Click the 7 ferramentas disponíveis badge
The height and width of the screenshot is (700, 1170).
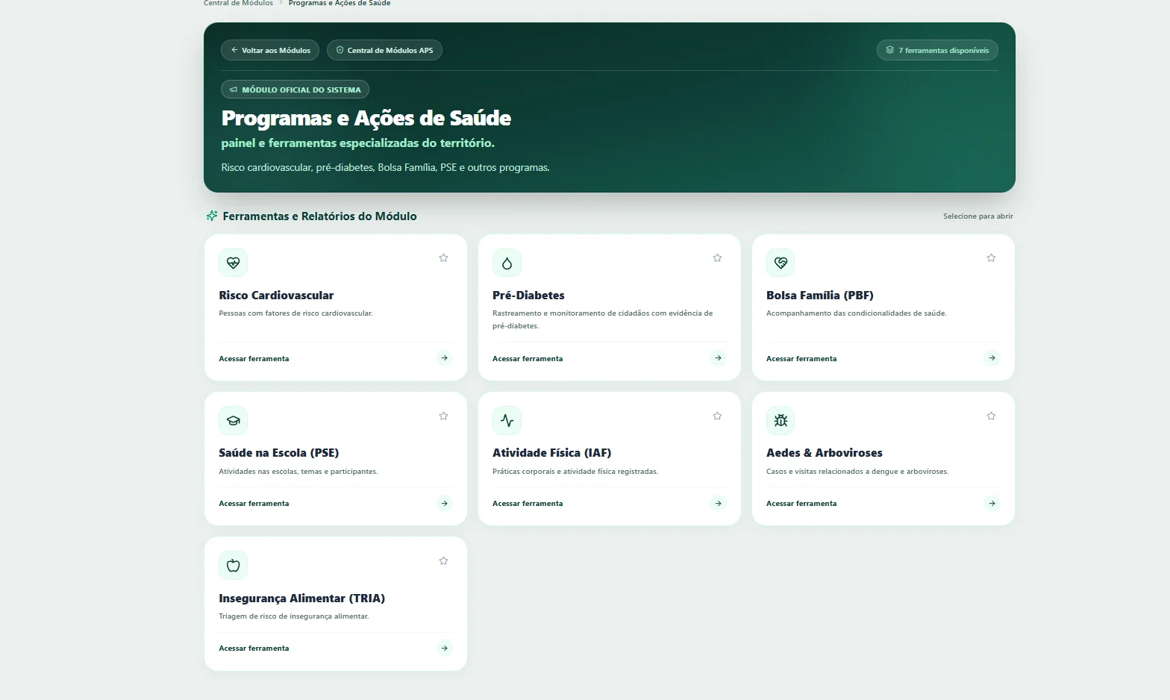point(937,50)
